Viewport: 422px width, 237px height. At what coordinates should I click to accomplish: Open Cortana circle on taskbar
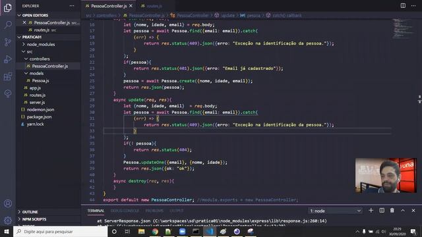(114, 231)
